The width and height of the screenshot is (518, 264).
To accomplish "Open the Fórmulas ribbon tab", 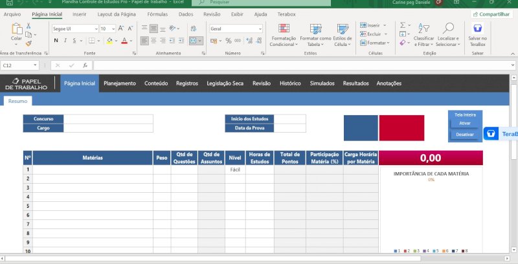I will pos(157,14).
